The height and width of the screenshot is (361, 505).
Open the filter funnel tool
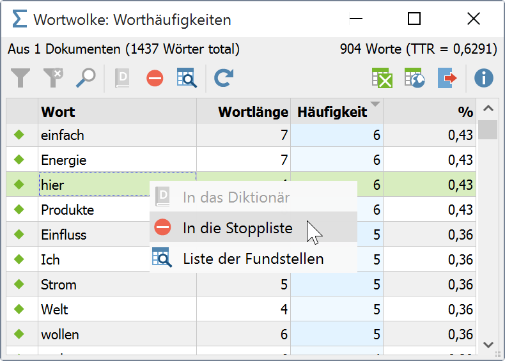tap(20, 78)
